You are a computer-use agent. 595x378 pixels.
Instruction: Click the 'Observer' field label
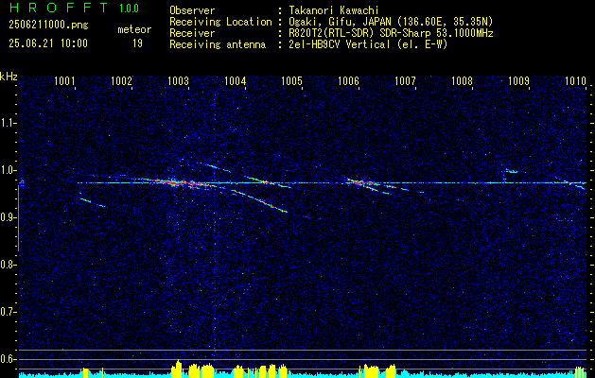pos(192,10)
